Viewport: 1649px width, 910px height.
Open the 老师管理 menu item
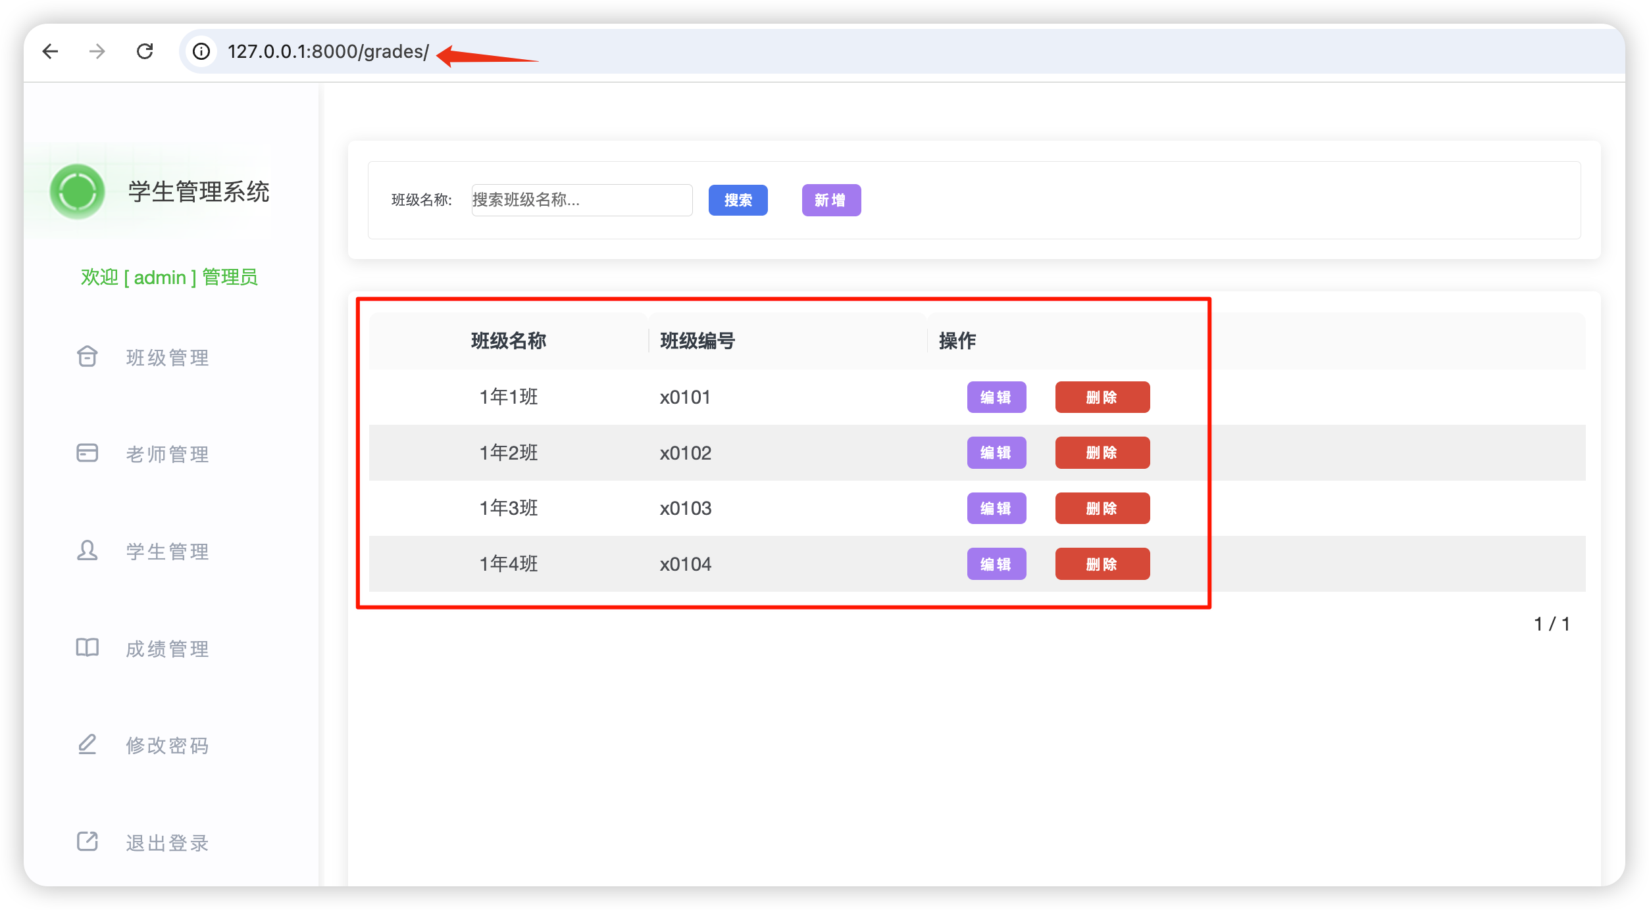tap(167, 454)
